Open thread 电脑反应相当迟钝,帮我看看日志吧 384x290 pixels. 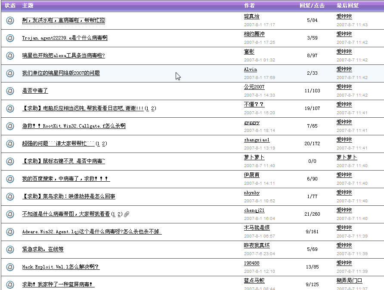[83, 108]
